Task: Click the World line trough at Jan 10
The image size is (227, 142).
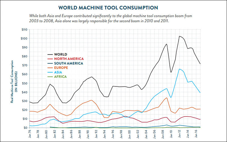Action: (x=171, y=72)
